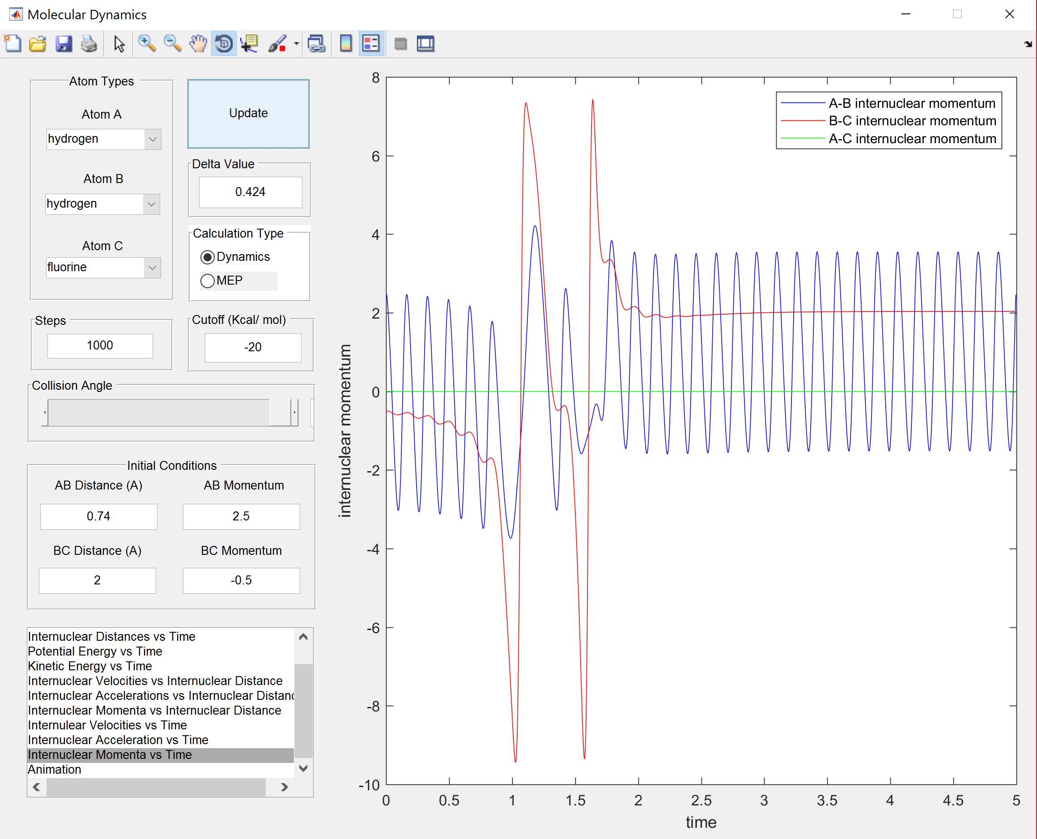The image size is (1037, 839).
Task: Open the brush color dropdown arrow
Action: coord(296,44)
